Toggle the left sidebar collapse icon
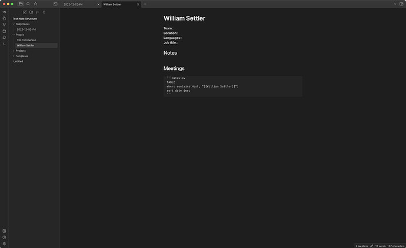 (x=55, y=4)
